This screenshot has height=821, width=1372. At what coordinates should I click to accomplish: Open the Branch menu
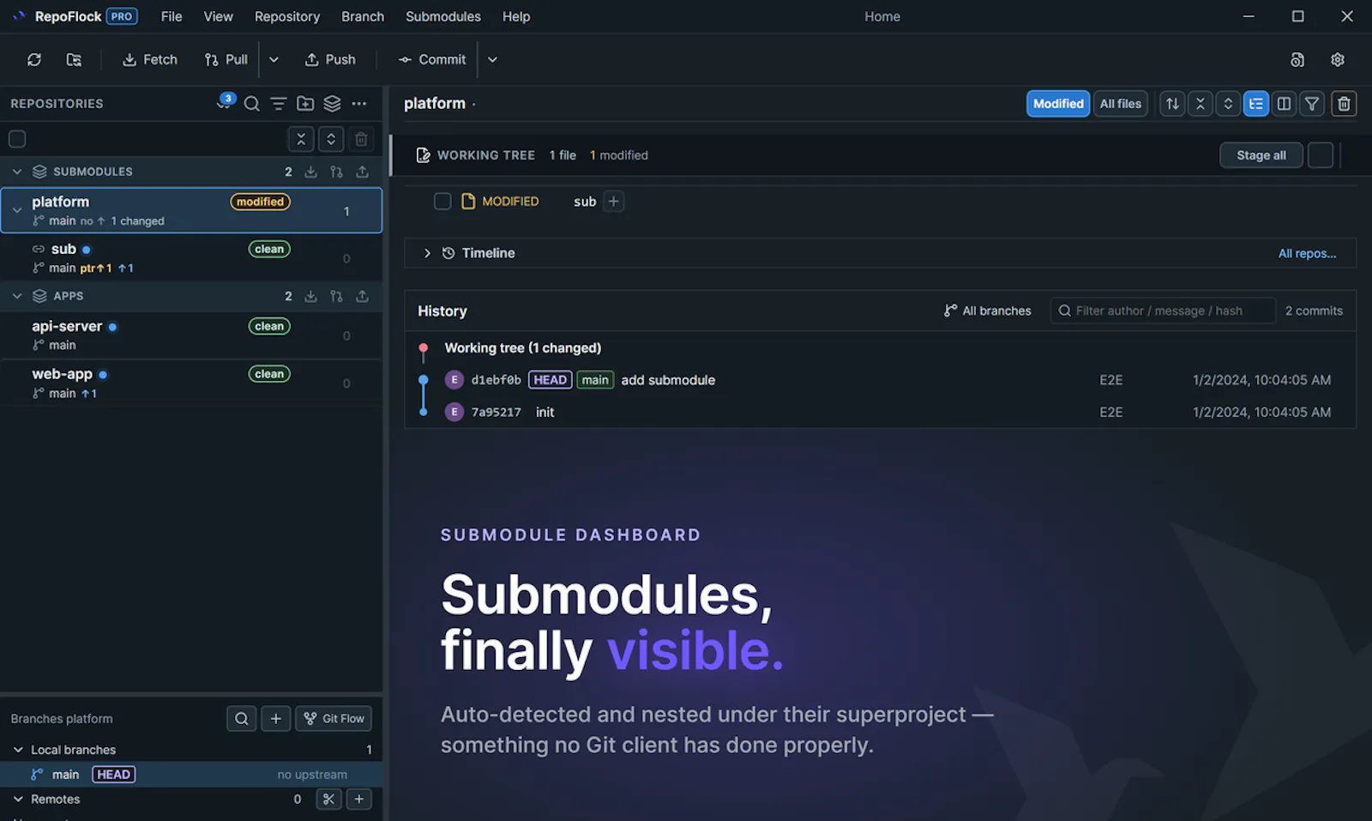363,16
